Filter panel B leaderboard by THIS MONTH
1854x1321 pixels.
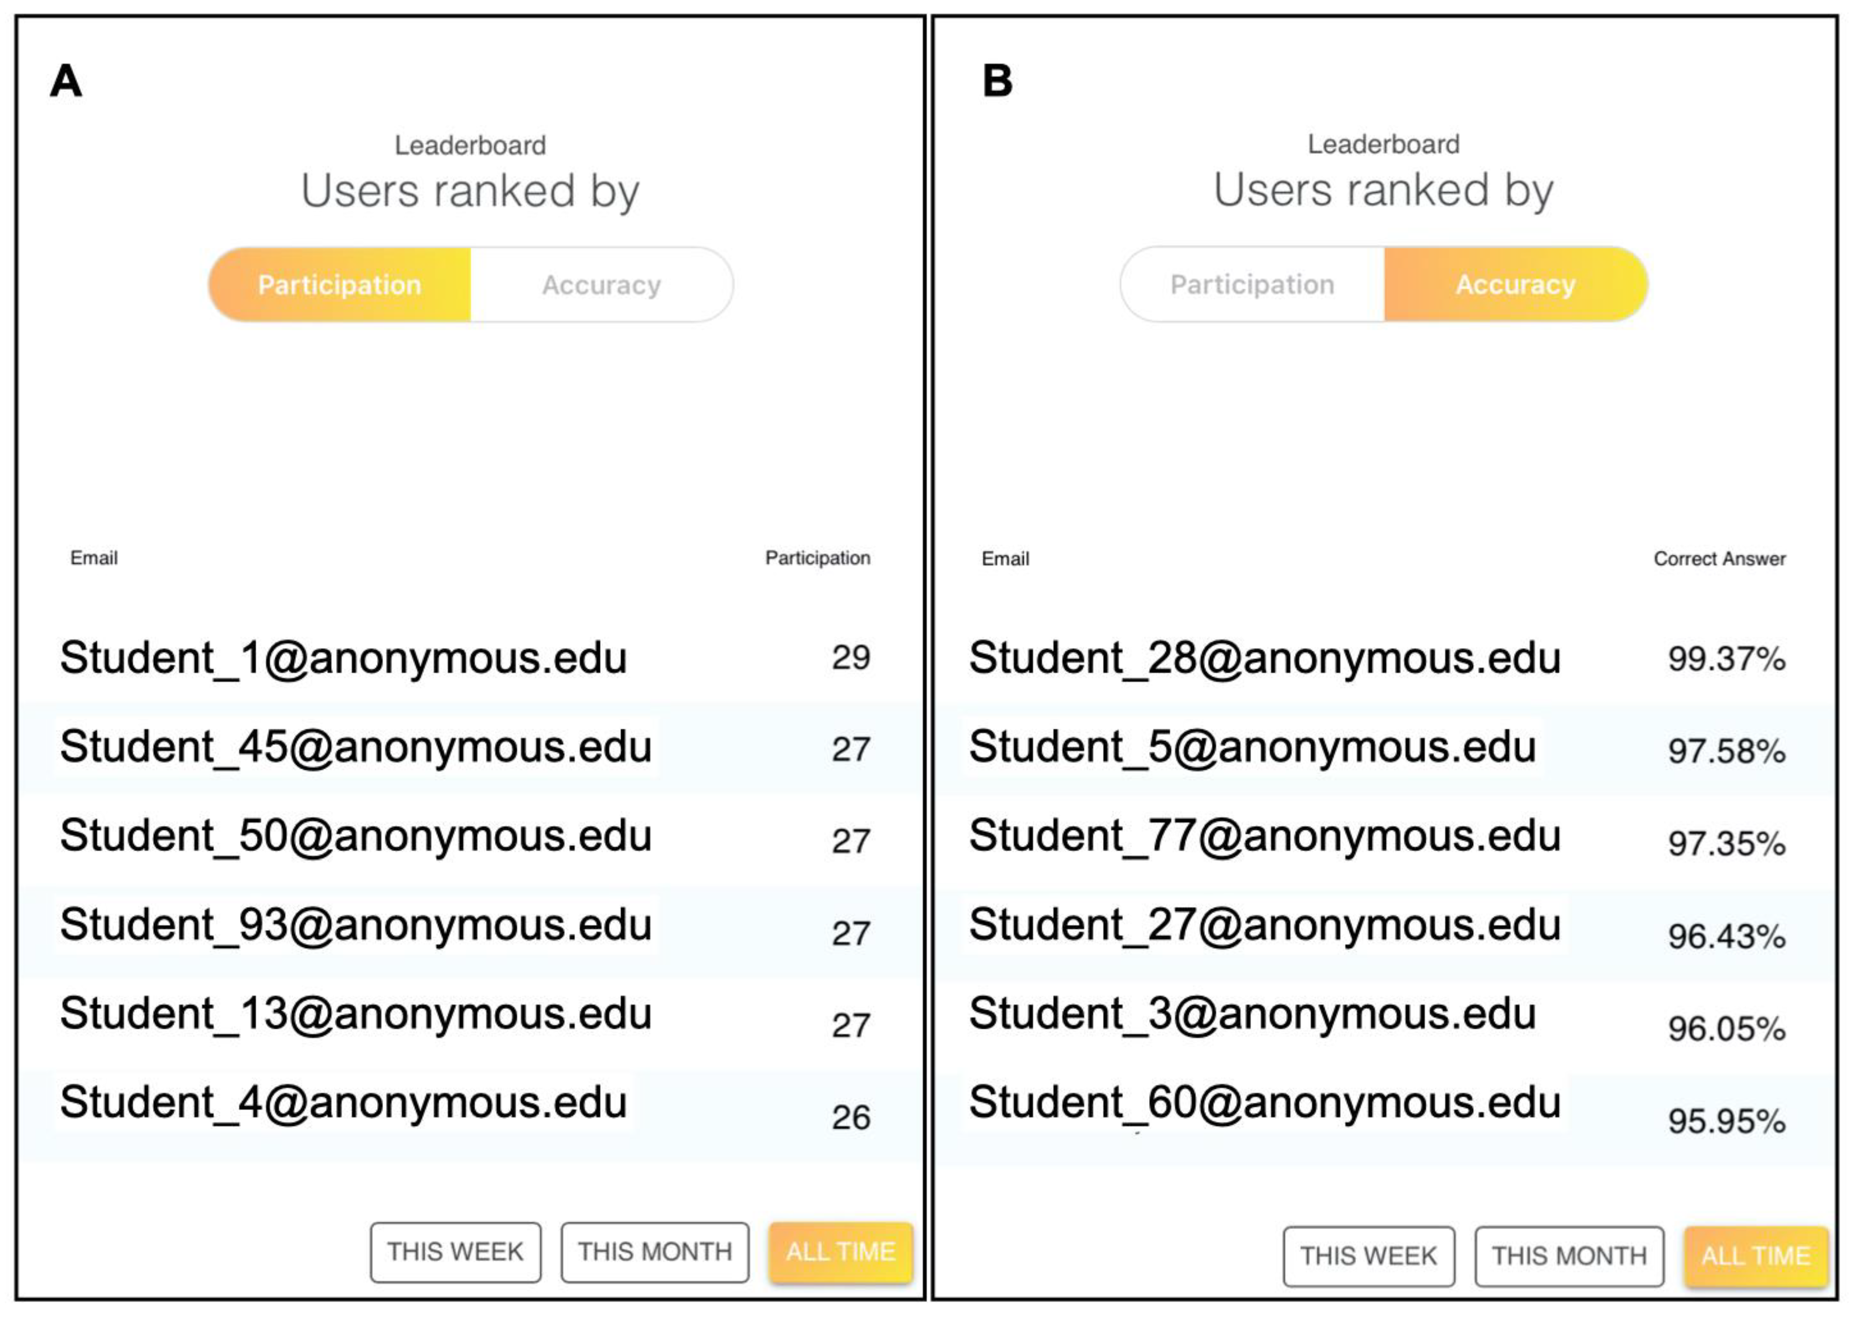pos(1568,1256)
